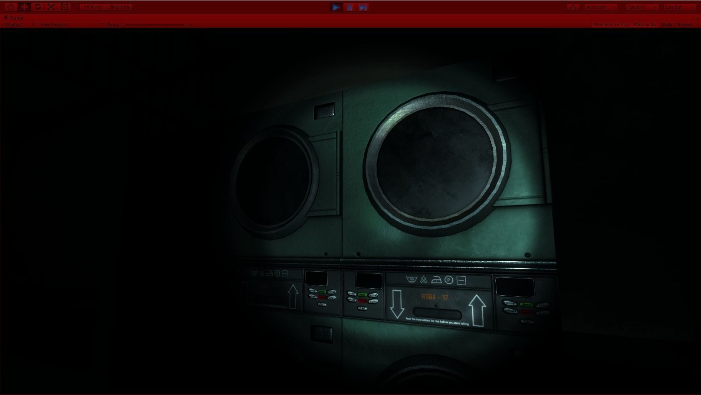Viewport: 701px width, 395px height.
Task: Open the Free Aspect dropdown
Action: click(x=71, y=25)
